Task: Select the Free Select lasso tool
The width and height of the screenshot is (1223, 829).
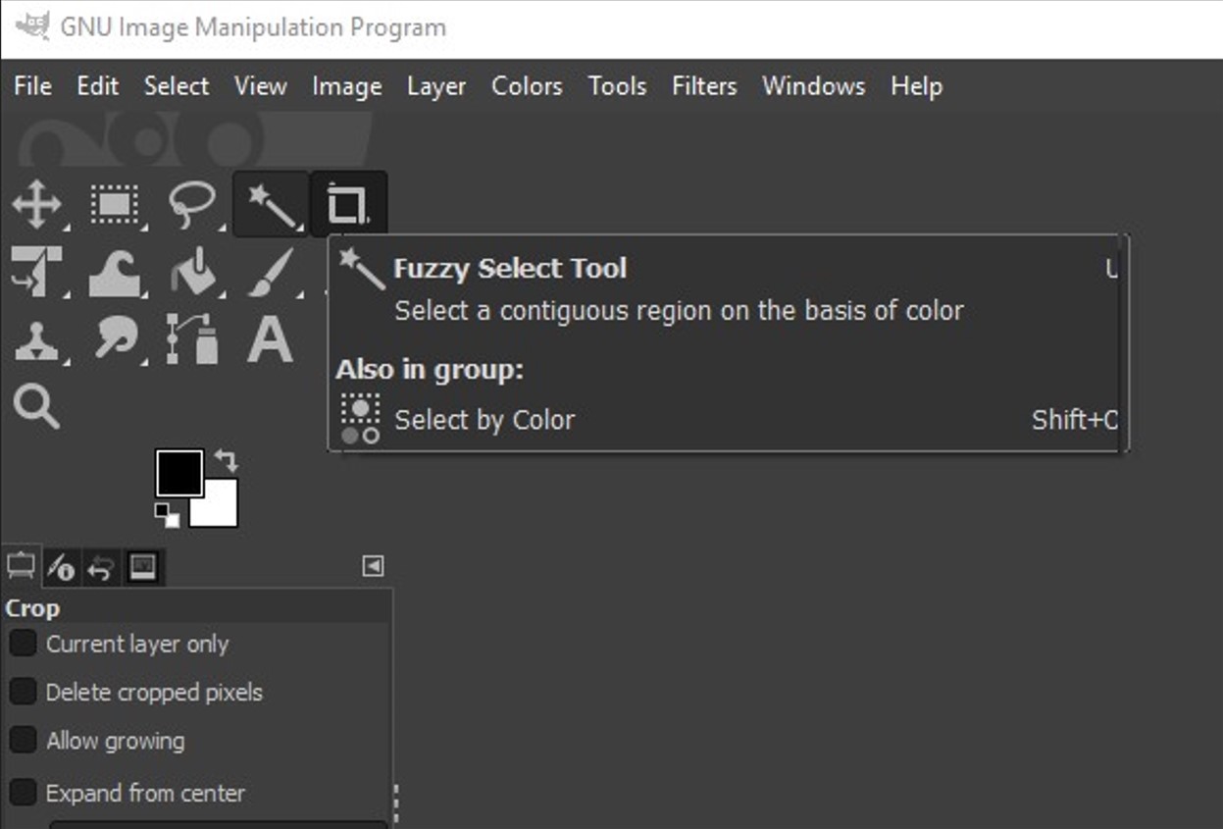Action: 192,205
